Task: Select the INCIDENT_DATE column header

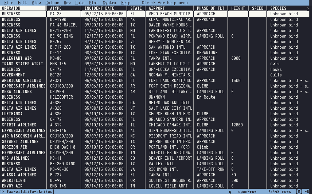Action: 99,8
